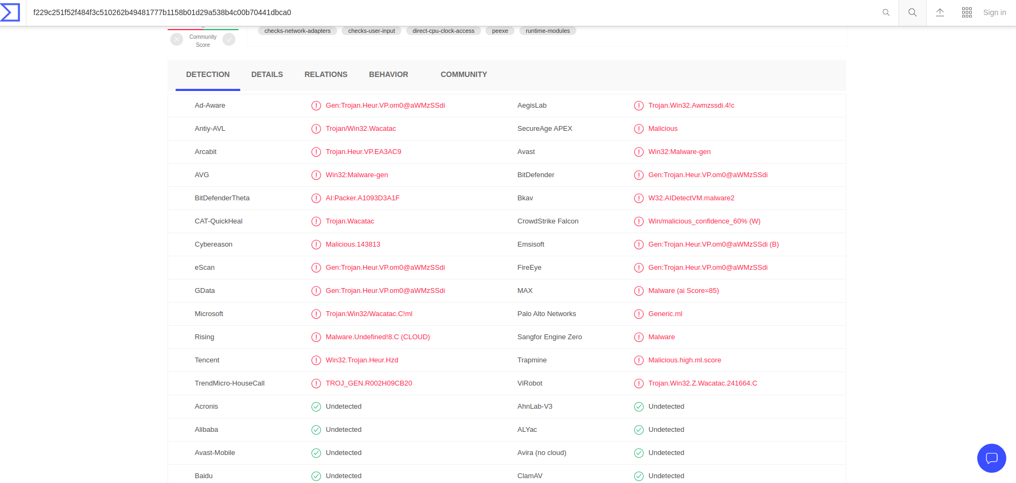Screen dimensions: 1016x483
Task: Click checkmark icon for Avira (no cloud)
Action: click(x=639, y=453)
